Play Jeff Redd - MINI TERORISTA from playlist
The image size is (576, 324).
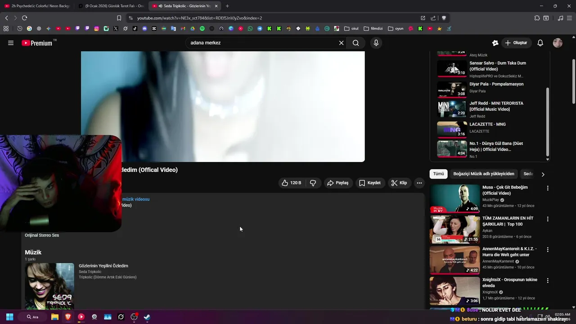pos(490,109)
